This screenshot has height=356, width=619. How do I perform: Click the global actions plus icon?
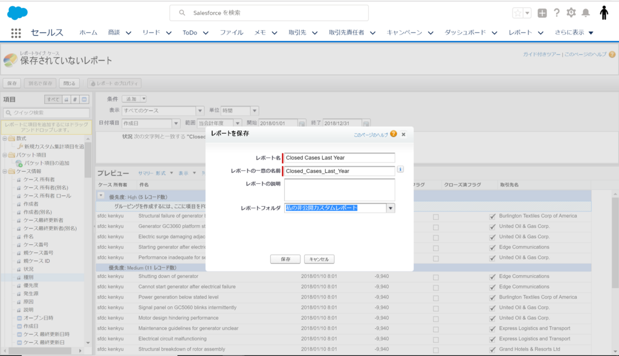(542, 13)
